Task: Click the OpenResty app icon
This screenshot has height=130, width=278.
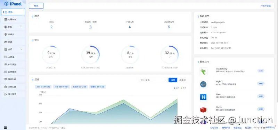Action: pyautogui.click(x=203, y=72)
